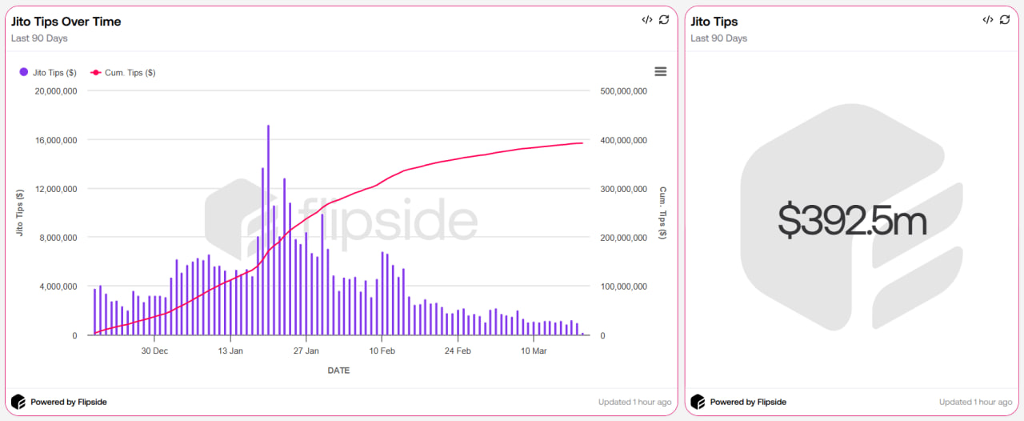This screenshot has width=1024, height=421.
Task: Click the 13 Jan date axis label
Action: point(230,351)
